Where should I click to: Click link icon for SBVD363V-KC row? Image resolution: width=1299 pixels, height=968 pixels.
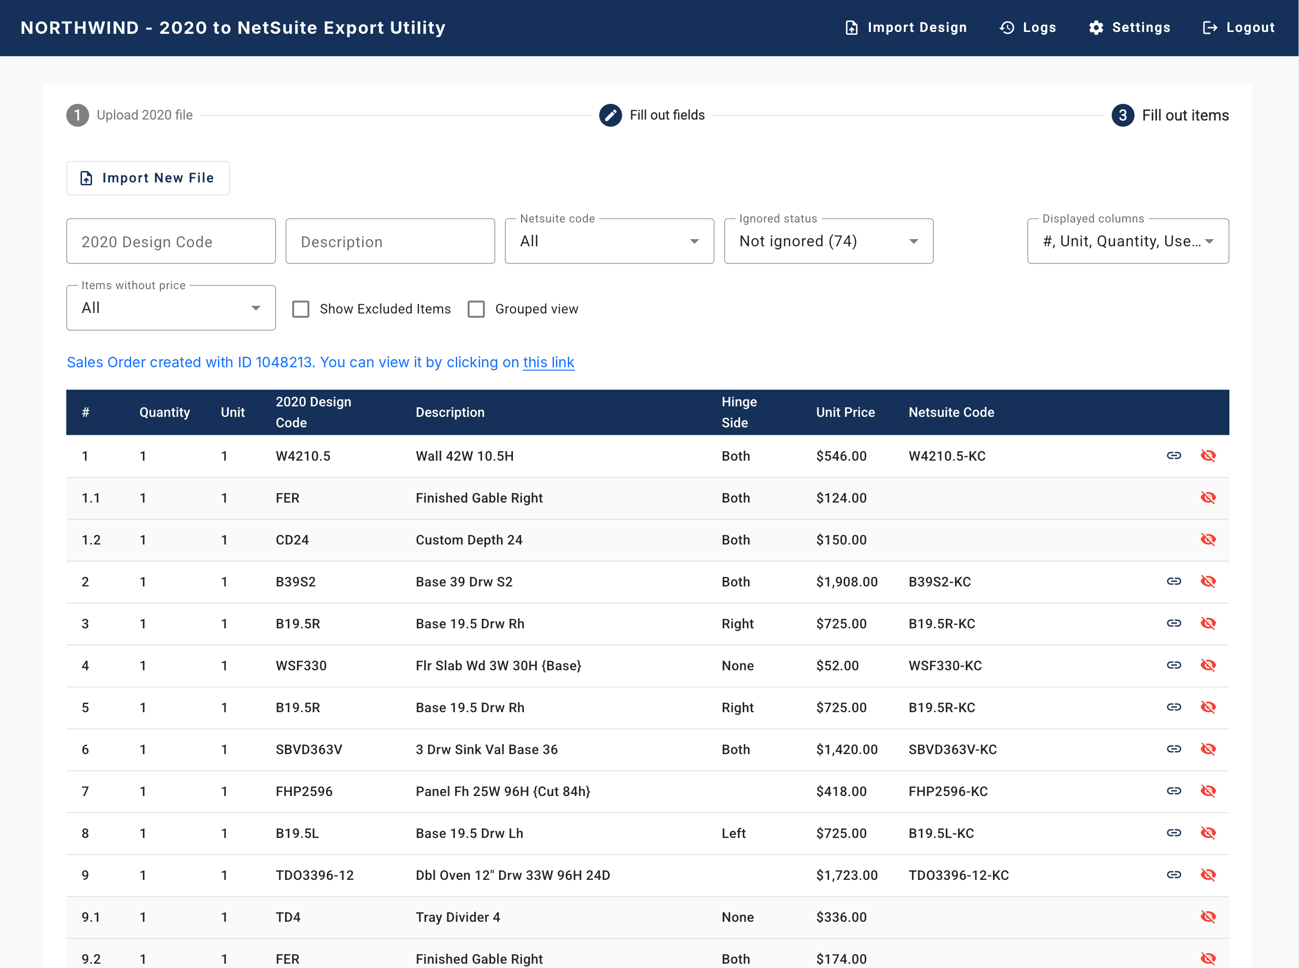point(1174,749)
